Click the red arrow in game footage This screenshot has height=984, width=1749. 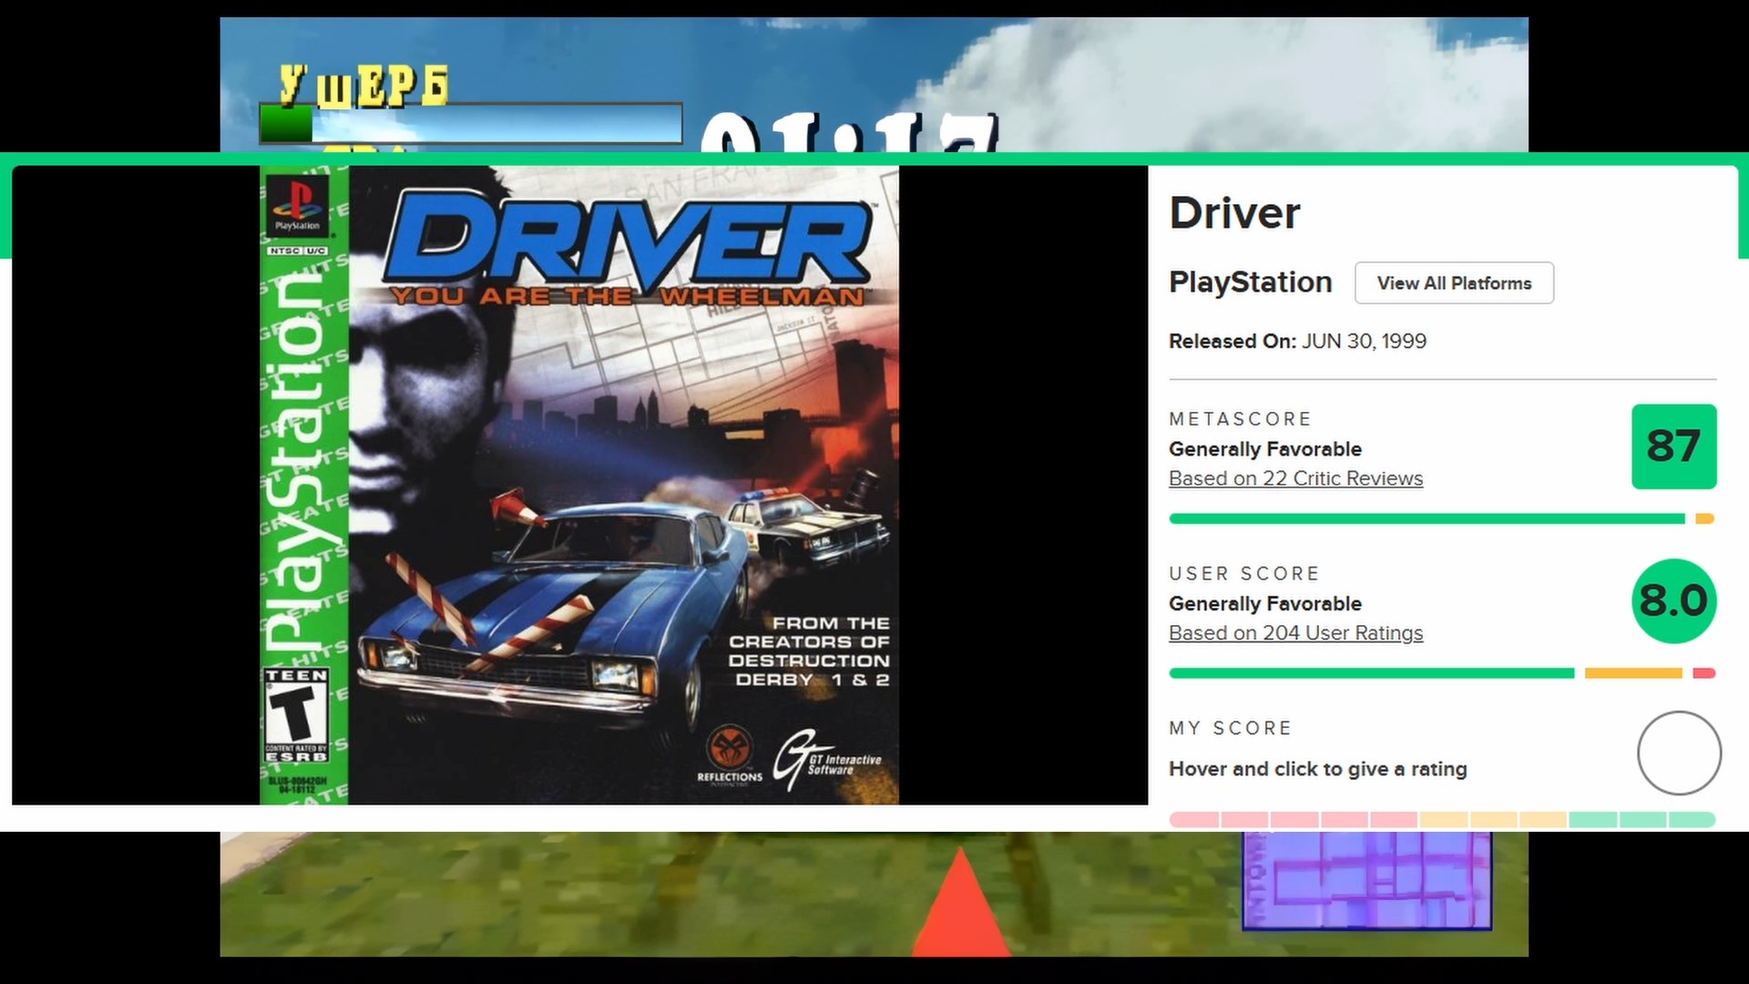[x=960, y=902]
